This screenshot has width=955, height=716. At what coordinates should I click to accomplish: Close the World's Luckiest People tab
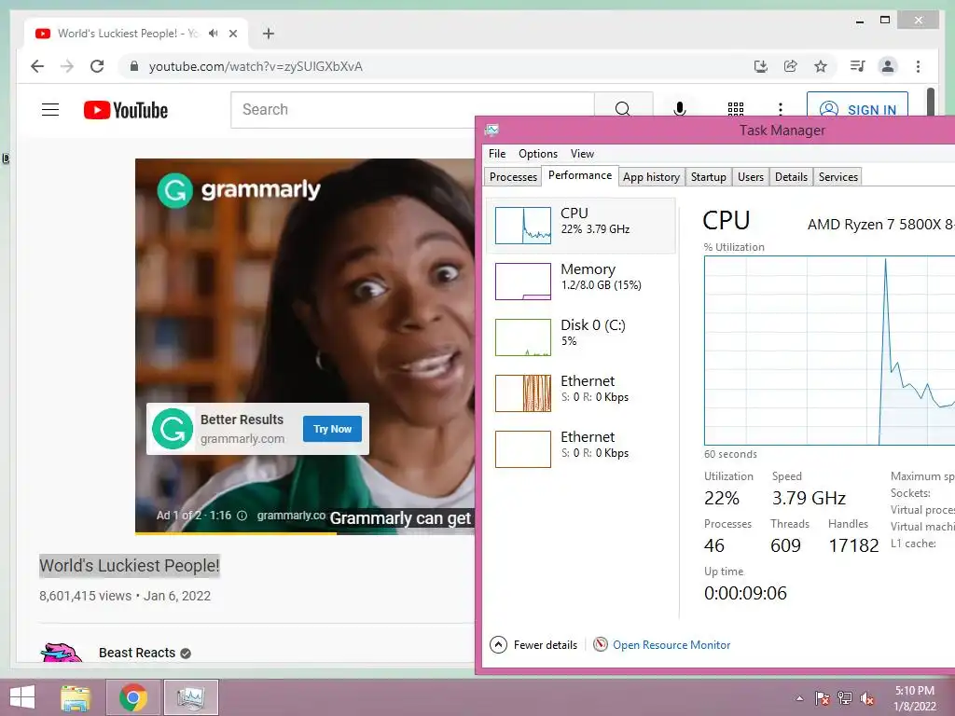point(232,34)
